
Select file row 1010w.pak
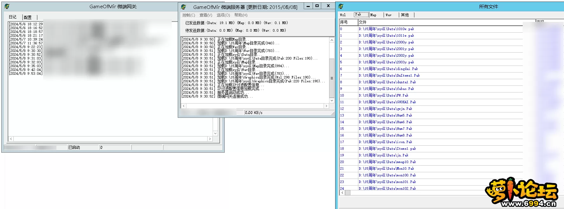431,29
